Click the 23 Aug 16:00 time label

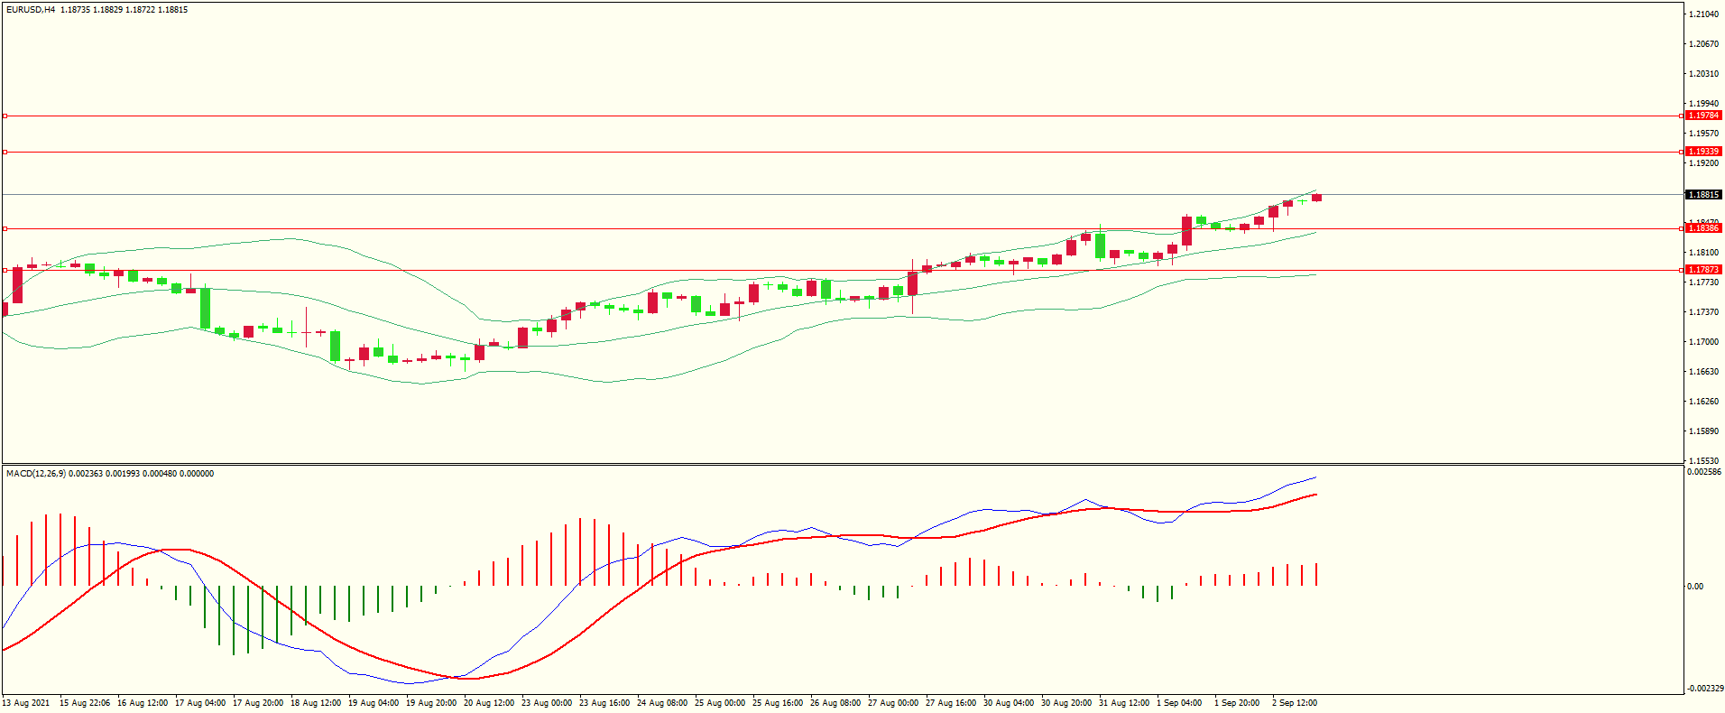604,703
